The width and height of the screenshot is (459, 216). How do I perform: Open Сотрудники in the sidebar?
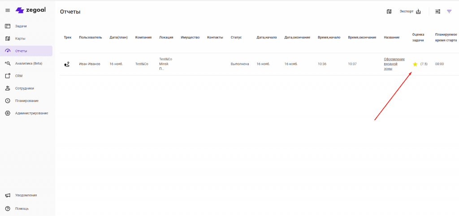pos(24,88)
